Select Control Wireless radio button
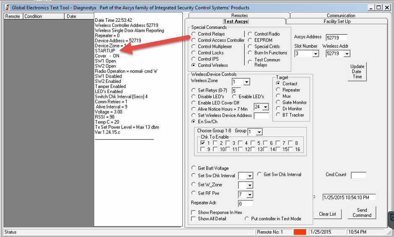This screenshot has height=237, width=394. coord(193,65)
